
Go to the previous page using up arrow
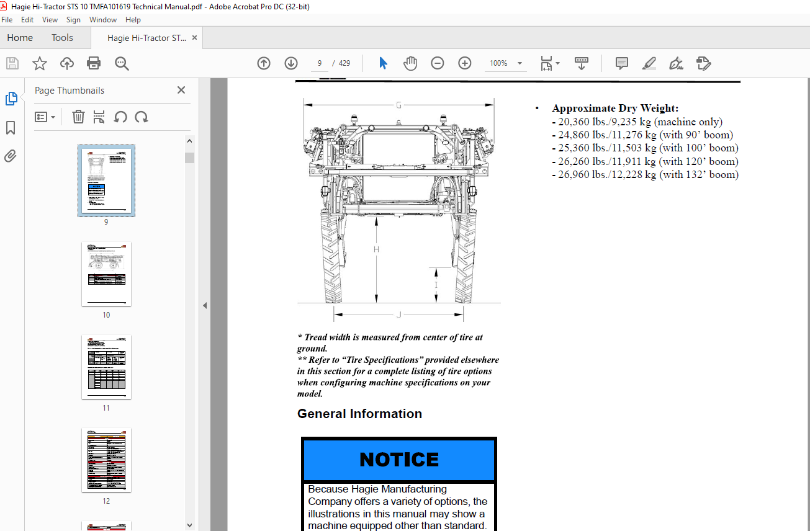(x=264, y=63)
